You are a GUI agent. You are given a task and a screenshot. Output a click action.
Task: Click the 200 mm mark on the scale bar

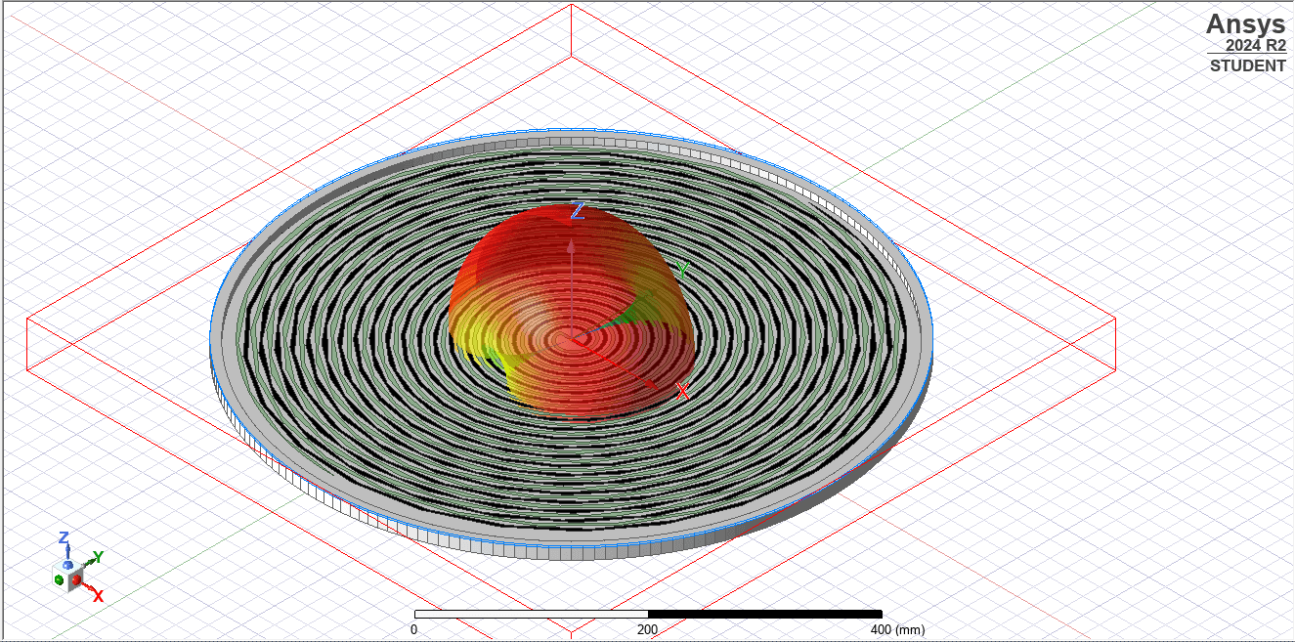[x=648, y=630]
